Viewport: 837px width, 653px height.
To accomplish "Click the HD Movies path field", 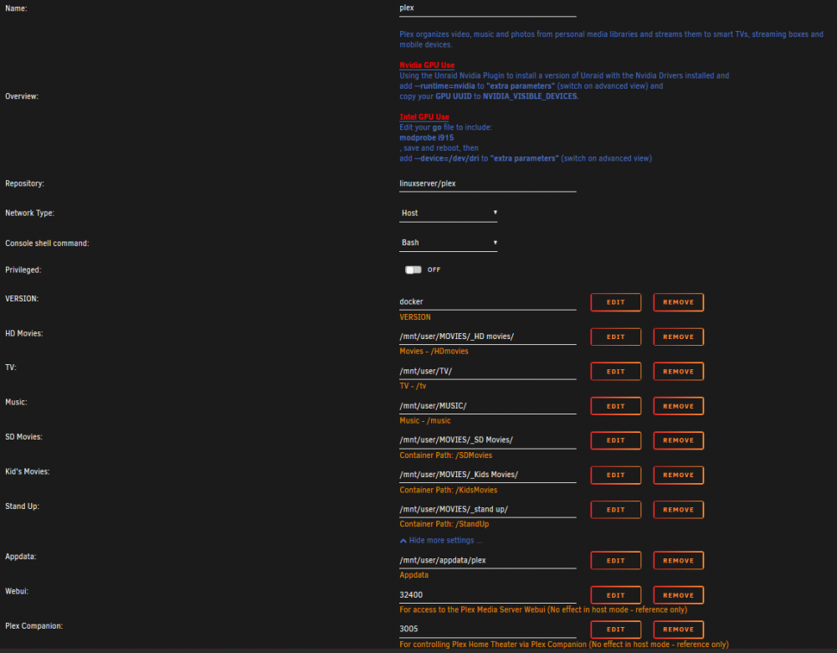I will tap(487, 337).
